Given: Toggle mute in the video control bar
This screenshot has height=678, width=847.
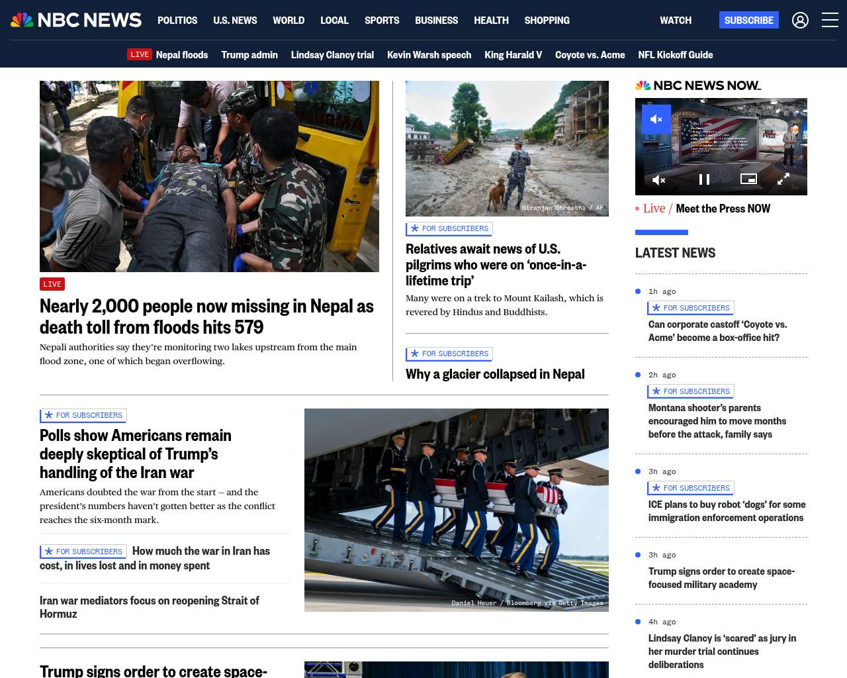Looking at the screenshot, I should (x=659, y=179).
